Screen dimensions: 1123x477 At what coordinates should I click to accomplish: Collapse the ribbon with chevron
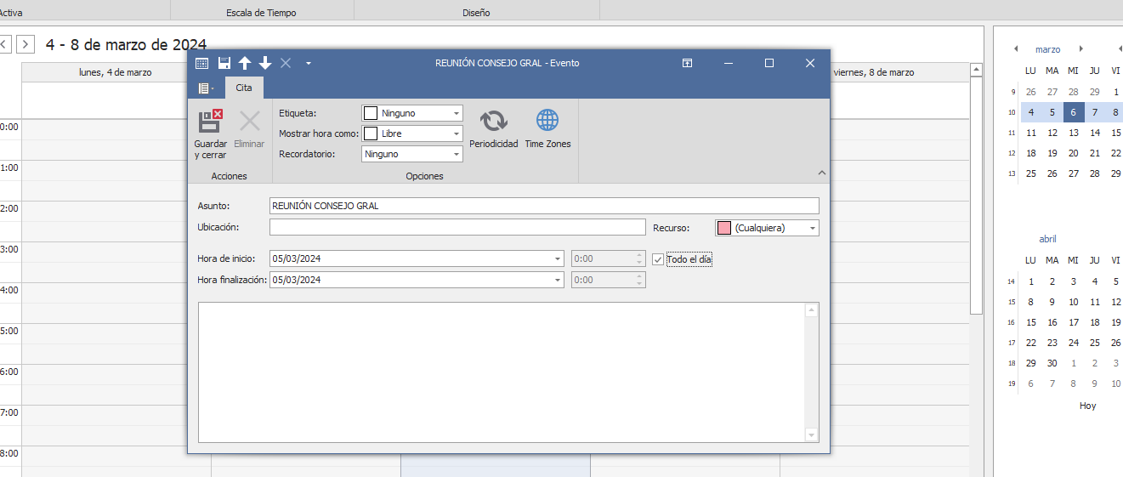[x=821, y=173]
